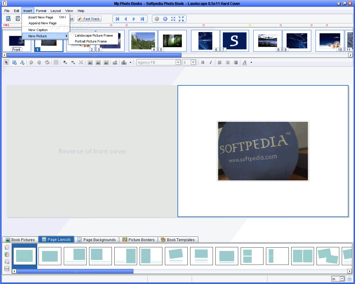The image size is (355, 284).
Task: Click the shrink view inward arrows icon
Action: point(173,19)
